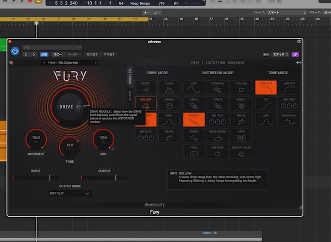Screen dimensions: 331x242
Task: Choose the TAPE distortion module
Action: pyautogui.click(x=241, y=135)
